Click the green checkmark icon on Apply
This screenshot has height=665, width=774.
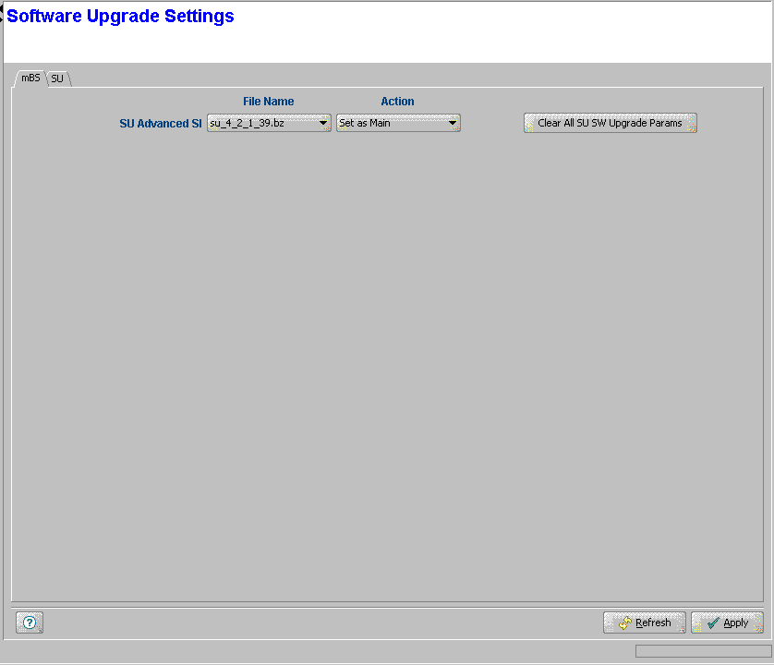[712, 623]
